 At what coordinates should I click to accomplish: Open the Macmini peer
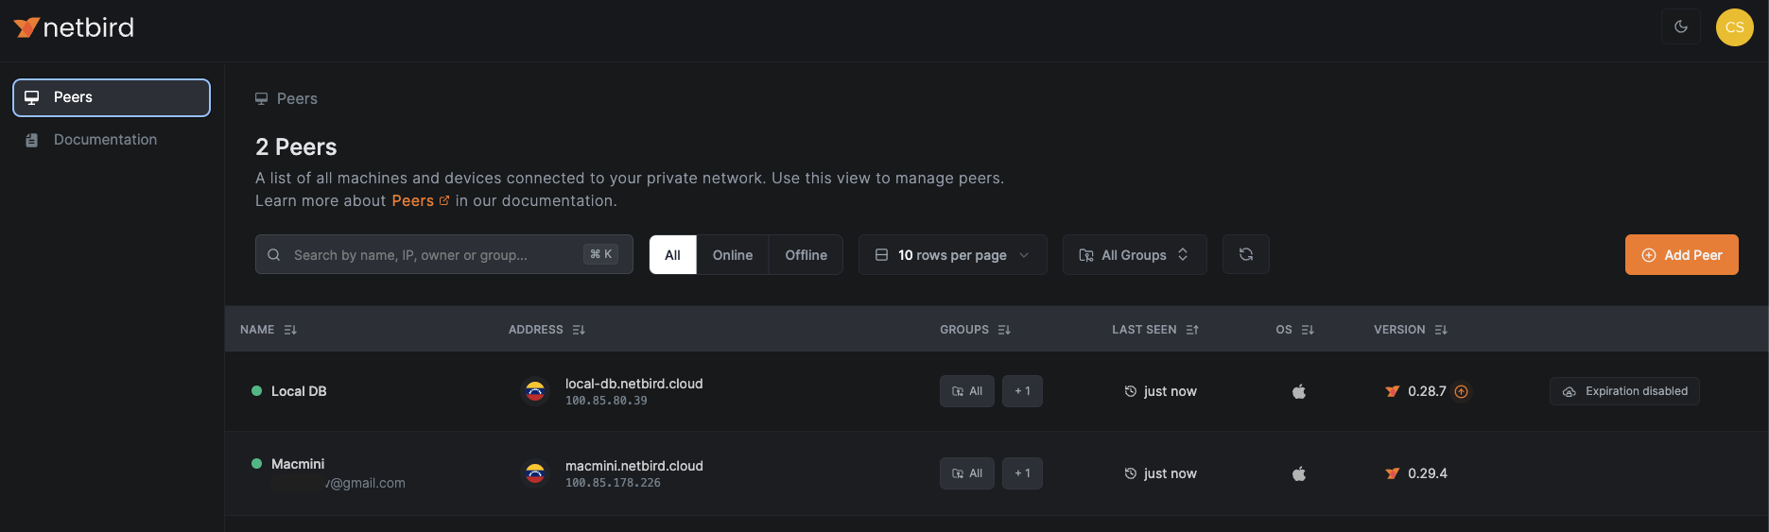coord(298,464)
